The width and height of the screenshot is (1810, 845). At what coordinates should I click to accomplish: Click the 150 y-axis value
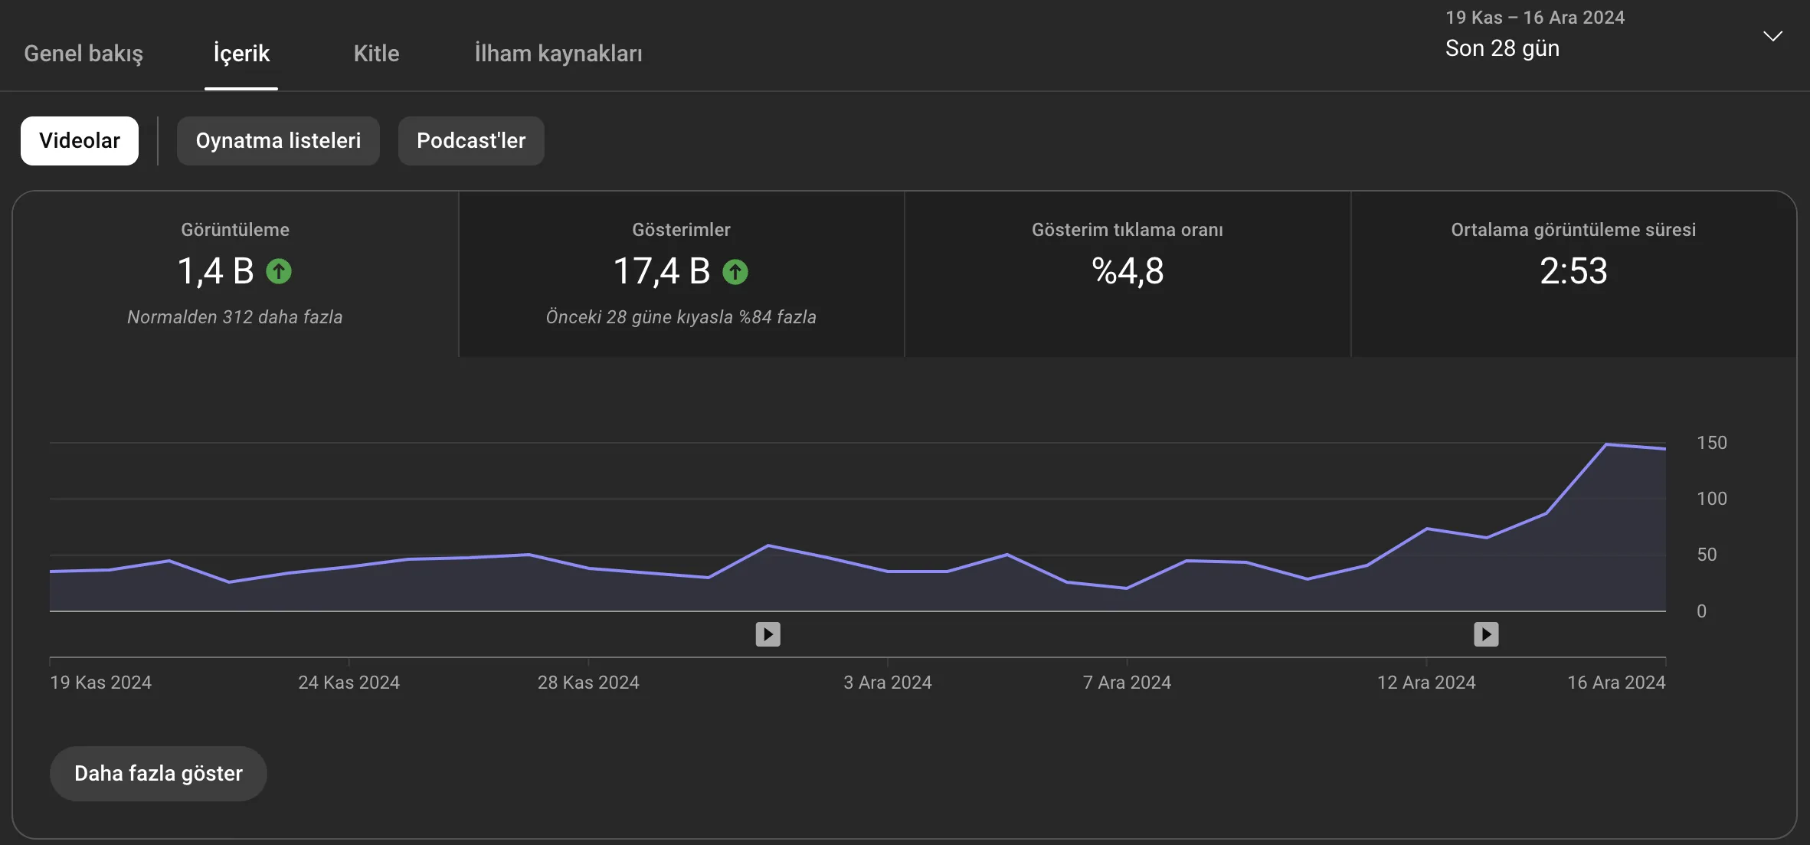[x=1712, y=443]
